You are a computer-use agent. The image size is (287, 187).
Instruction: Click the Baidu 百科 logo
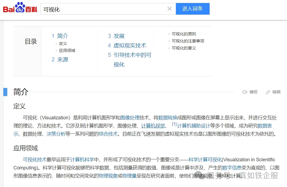[20, 8]
